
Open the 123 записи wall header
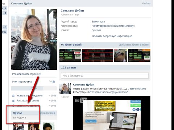(69, 68)
